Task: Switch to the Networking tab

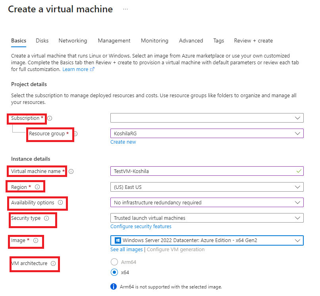Action: [x=73, y=40]
